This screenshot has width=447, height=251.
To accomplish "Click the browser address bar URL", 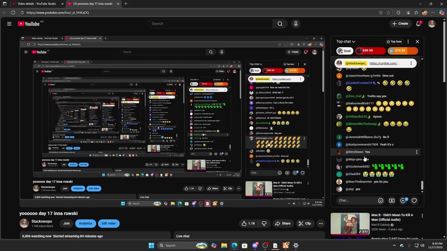I will [x=58, y=13].
